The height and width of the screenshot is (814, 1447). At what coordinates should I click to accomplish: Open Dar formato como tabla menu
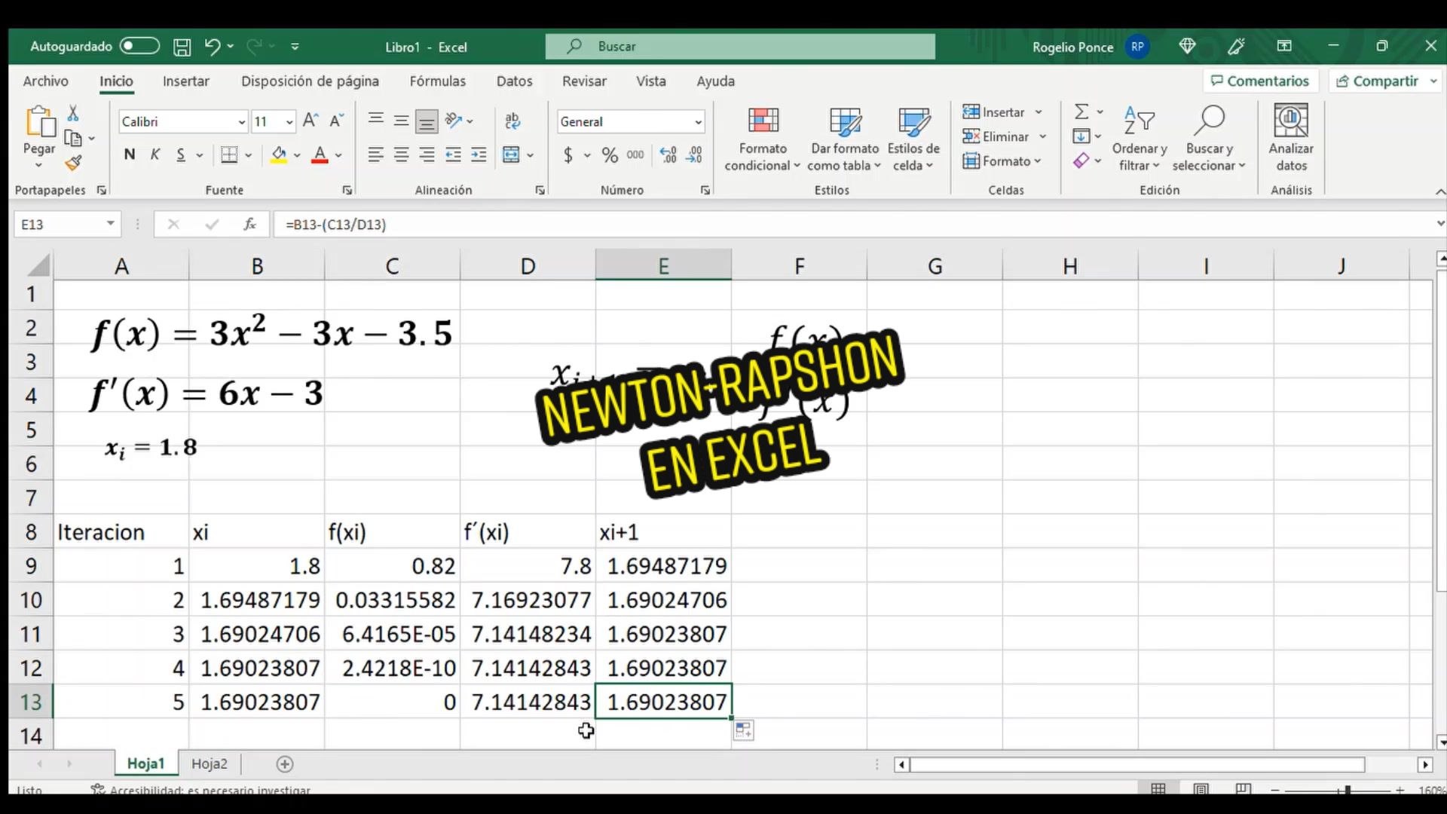845,140
